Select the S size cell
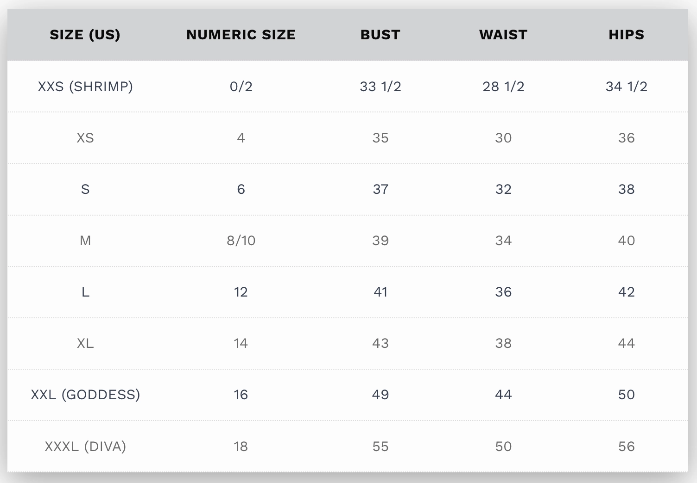The width and height of the screenshot is (697, 483). coord(85,189)
